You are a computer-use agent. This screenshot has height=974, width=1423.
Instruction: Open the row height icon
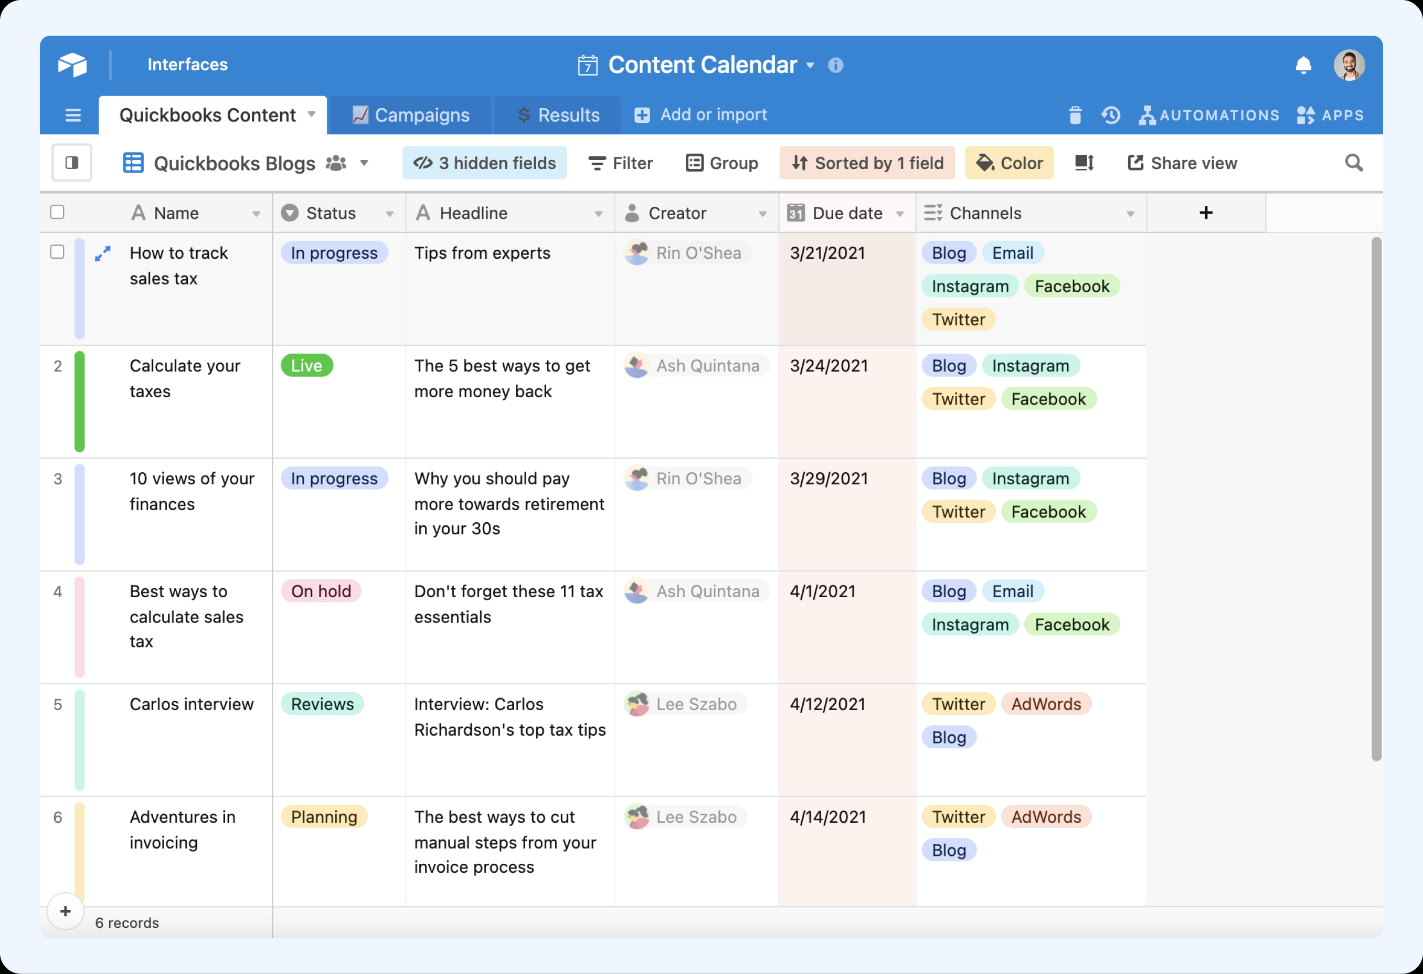click(1085, 162)
